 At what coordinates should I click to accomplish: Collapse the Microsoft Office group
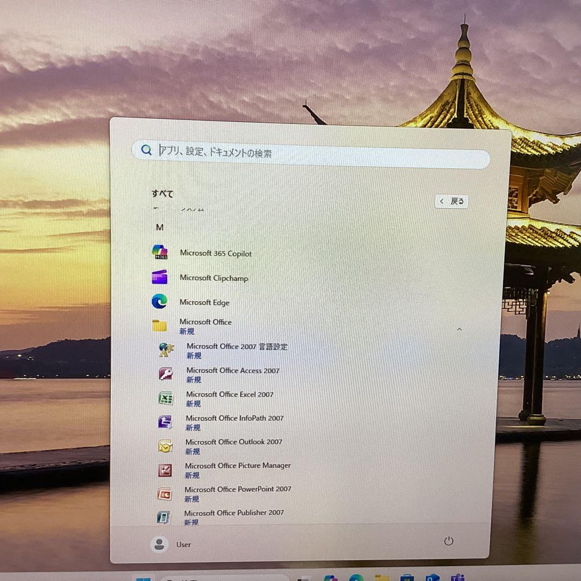pyautogui.click(x=459, y=329)
